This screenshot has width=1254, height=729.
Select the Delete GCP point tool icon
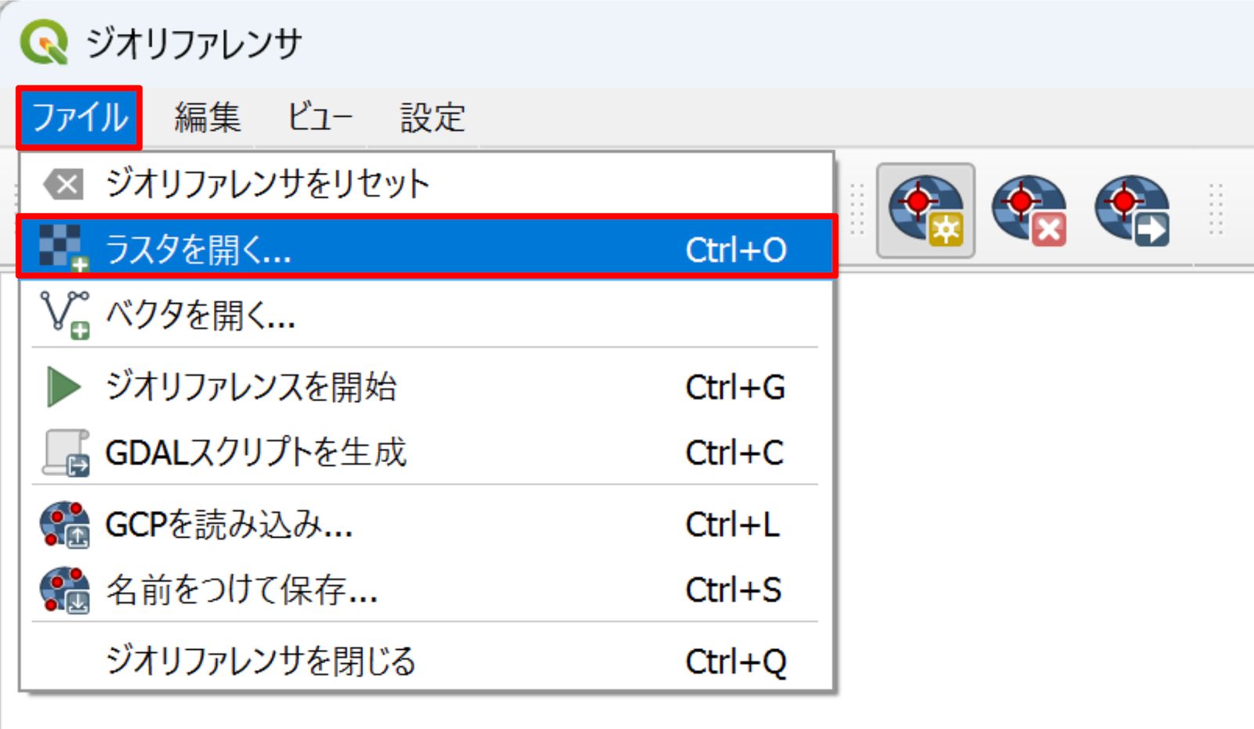click(1029, 211)
